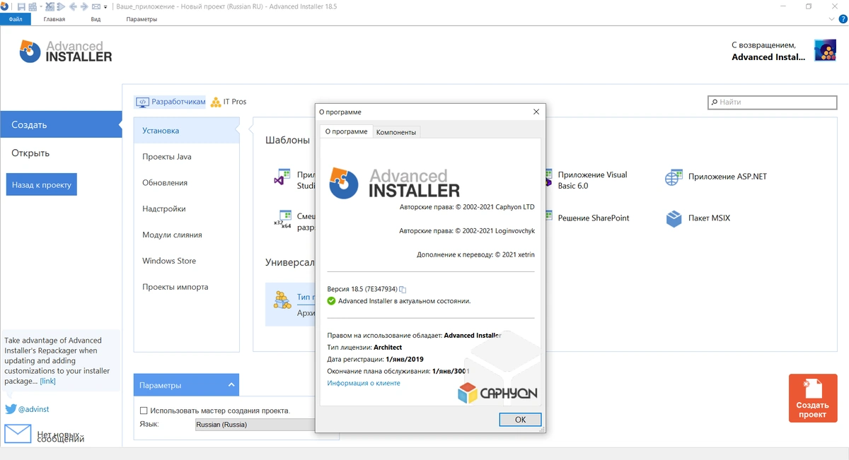This screenshot has width=849, height=460.
Task: Click the envelope icon in quick access toolbar
Action: pyautogui.click(x=96, y=6)
